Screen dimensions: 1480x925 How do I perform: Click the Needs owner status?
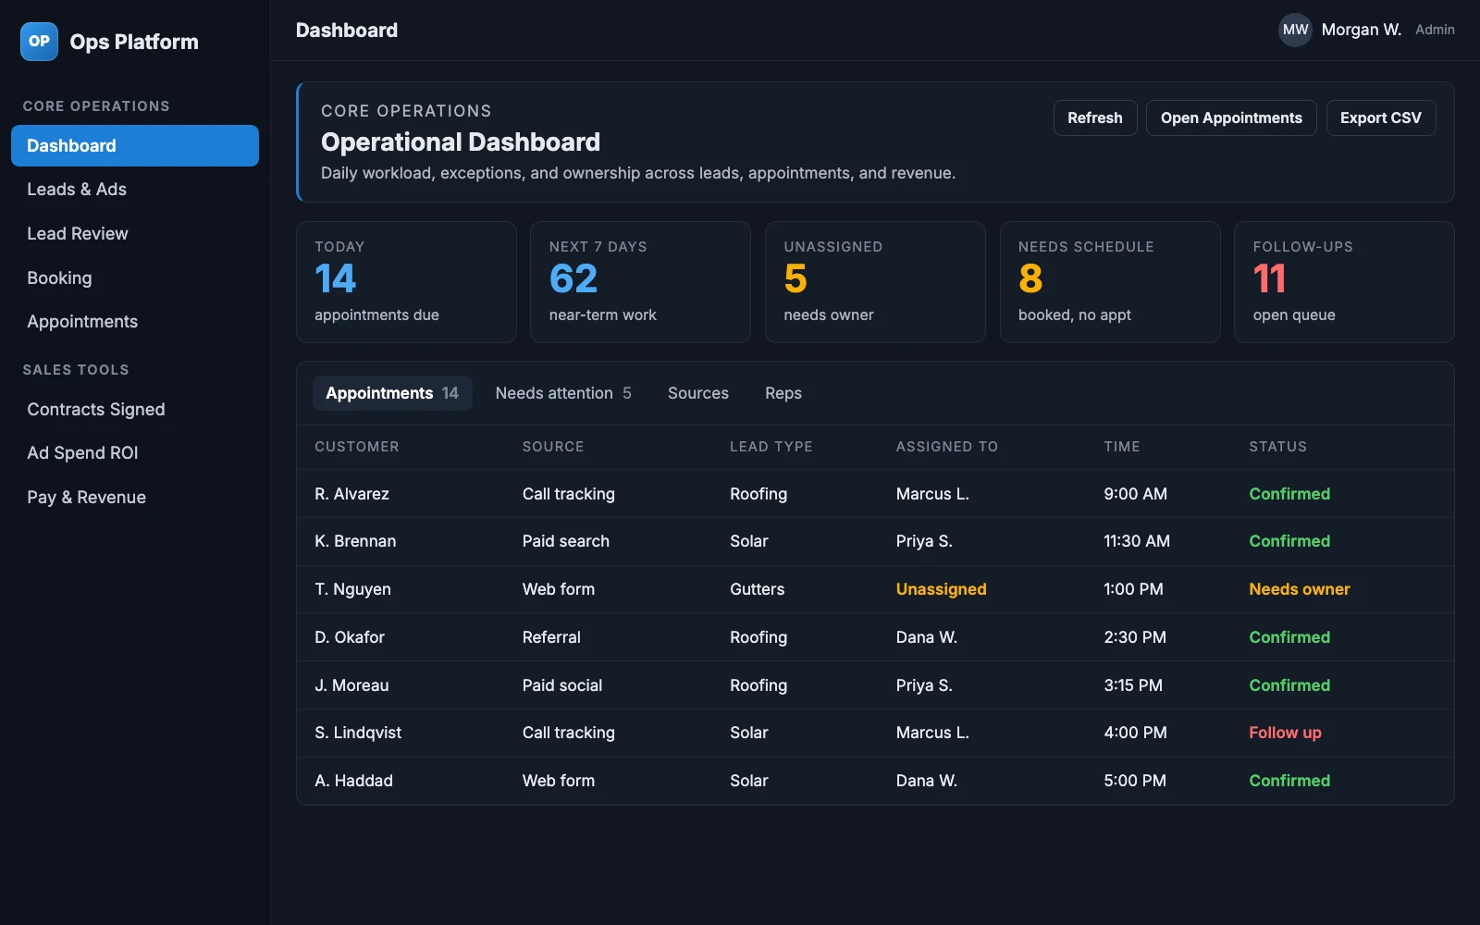pos(1300,589)
